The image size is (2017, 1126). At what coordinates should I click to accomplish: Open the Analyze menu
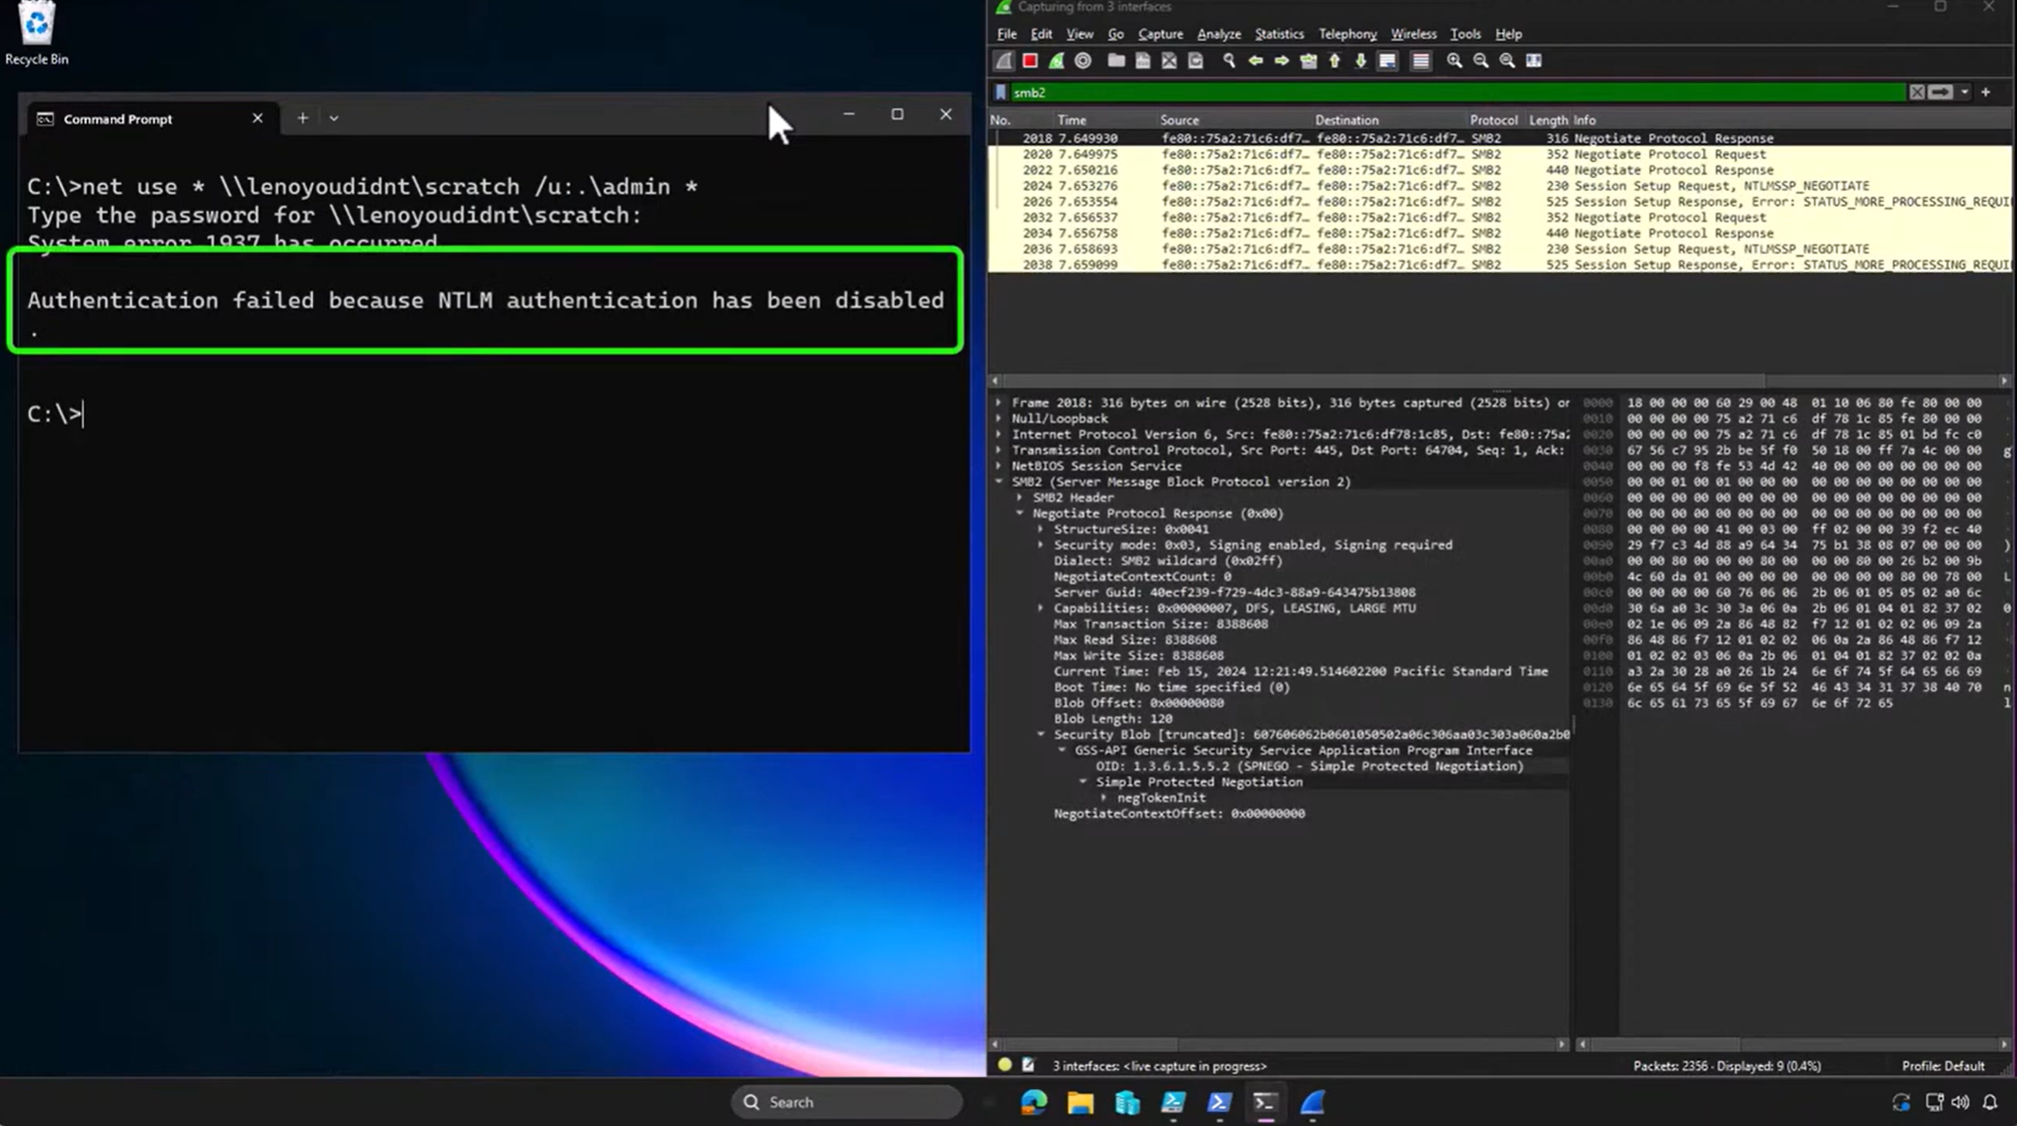coord(1218,34)
